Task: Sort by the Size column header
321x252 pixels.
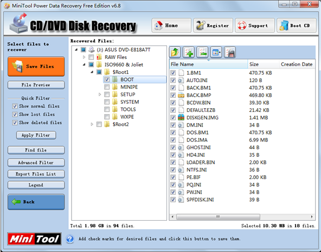Action: [x=264, y=64]
